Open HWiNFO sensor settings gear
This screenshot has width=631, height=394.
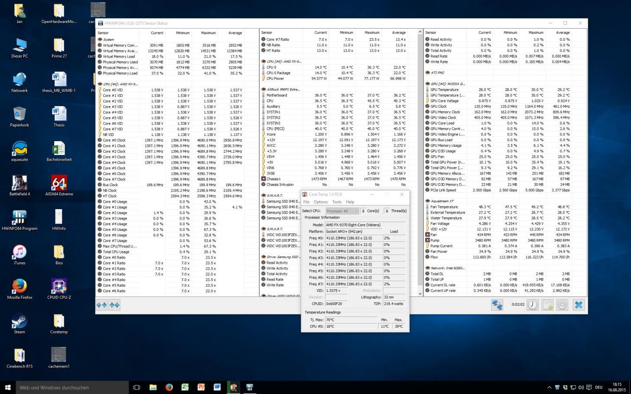click(x=562, y=305)
